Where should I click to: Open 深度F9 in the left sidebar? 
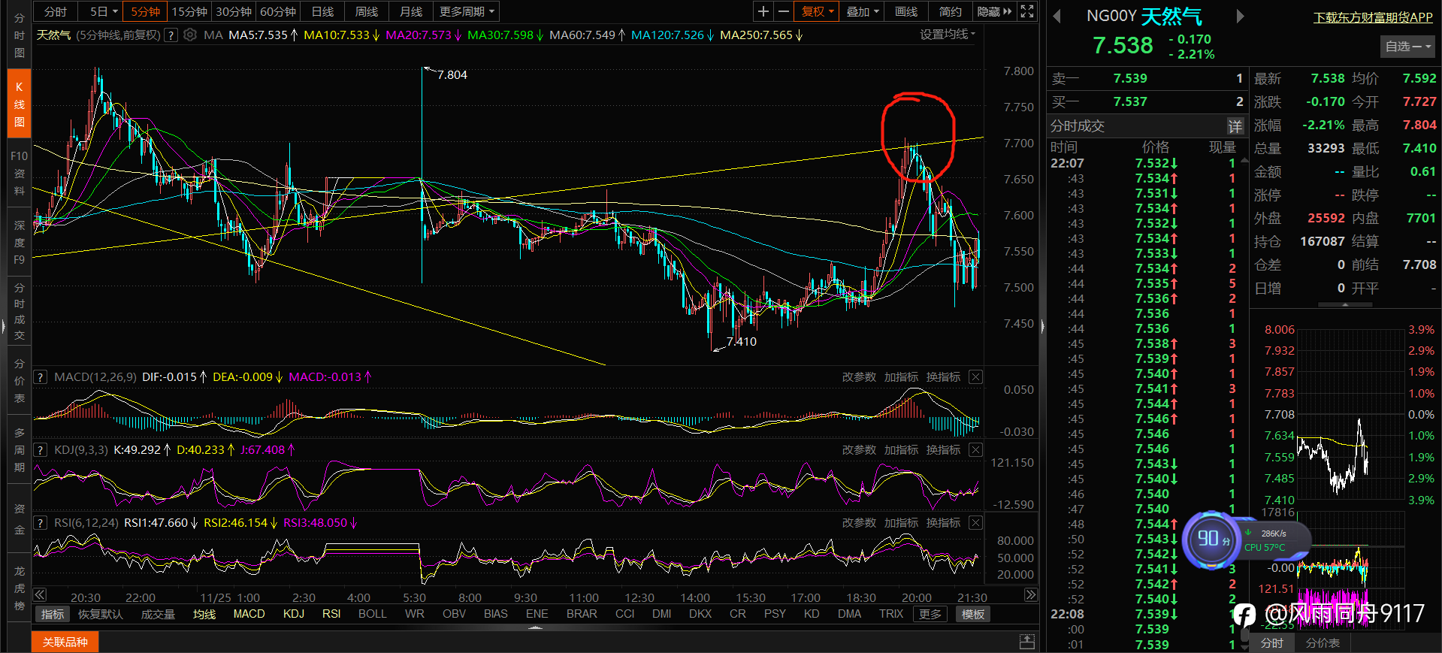(20, 242)
